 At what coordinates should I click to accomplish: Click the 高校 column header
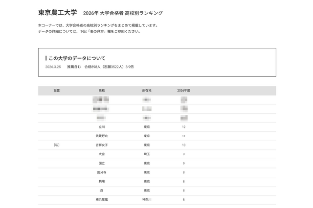(102, 90)
